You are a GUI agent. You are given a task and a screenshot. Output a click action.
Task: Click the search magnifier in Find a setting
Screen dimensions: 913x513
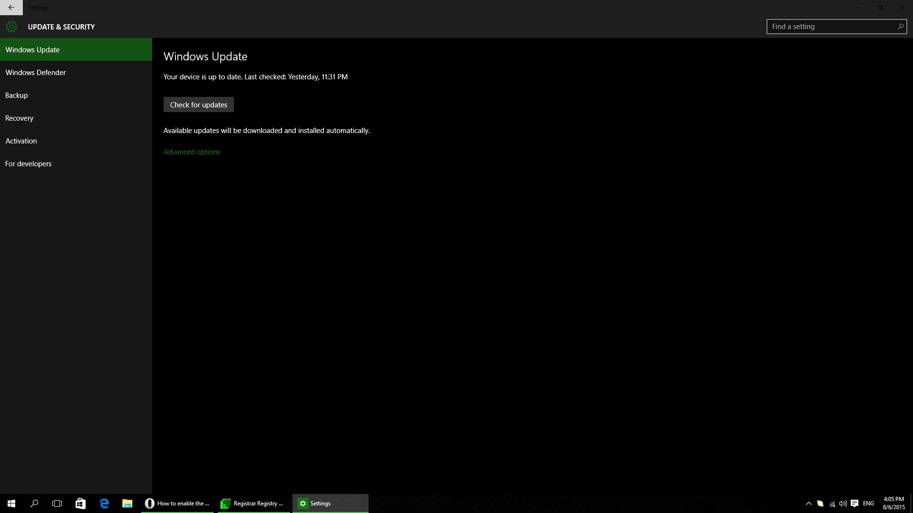click(x=900, y=27)
